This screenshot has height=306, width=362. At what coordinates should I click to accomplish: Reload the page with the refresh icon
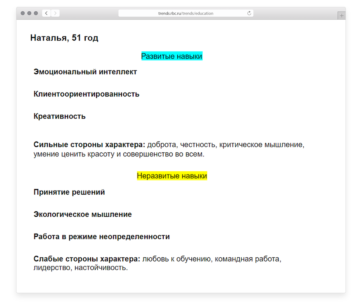[249, 13]
